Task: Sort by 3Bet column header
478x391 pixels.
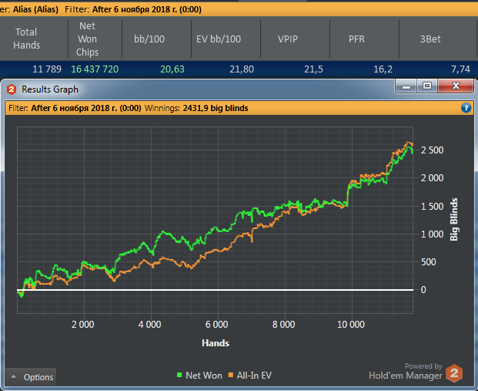Action: (x=430, y=39)
